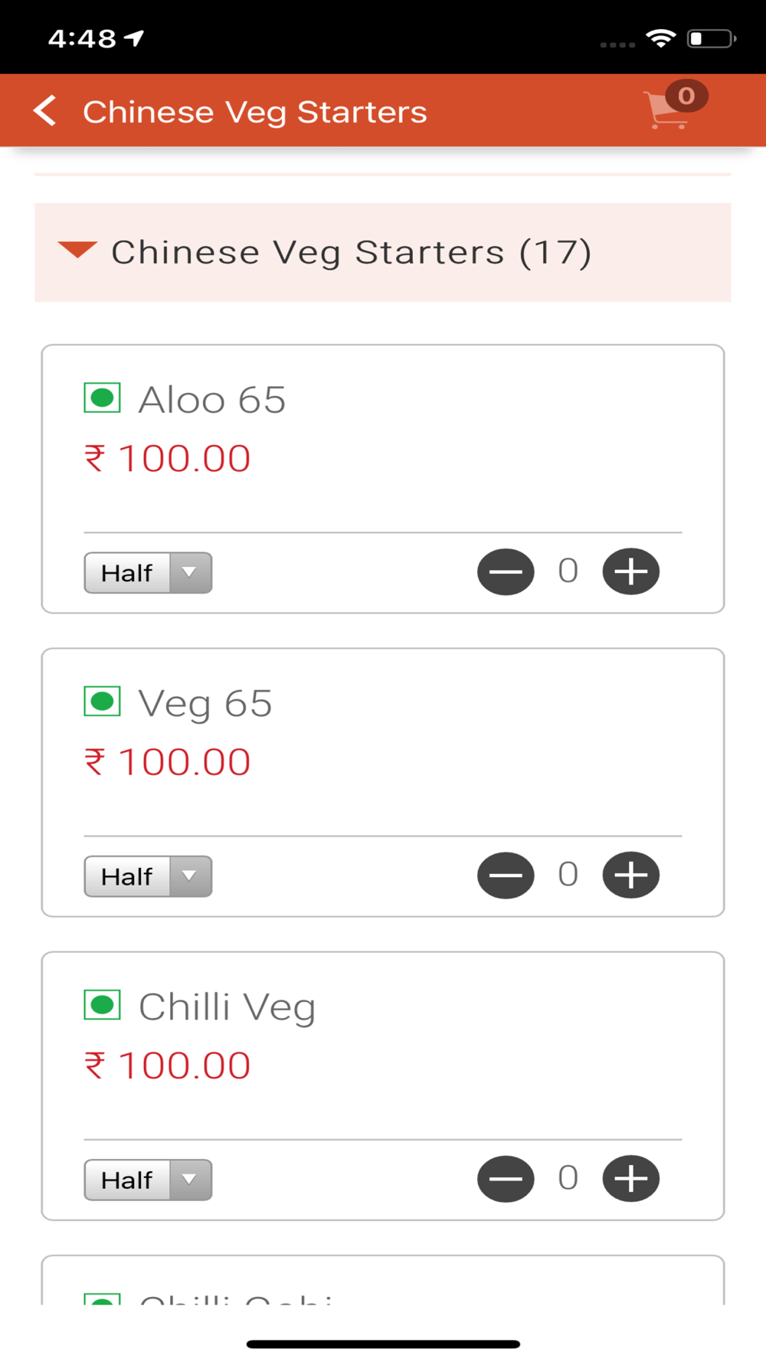
Task: Remove one Veg 65 with minus
Action: coord(506,875)
